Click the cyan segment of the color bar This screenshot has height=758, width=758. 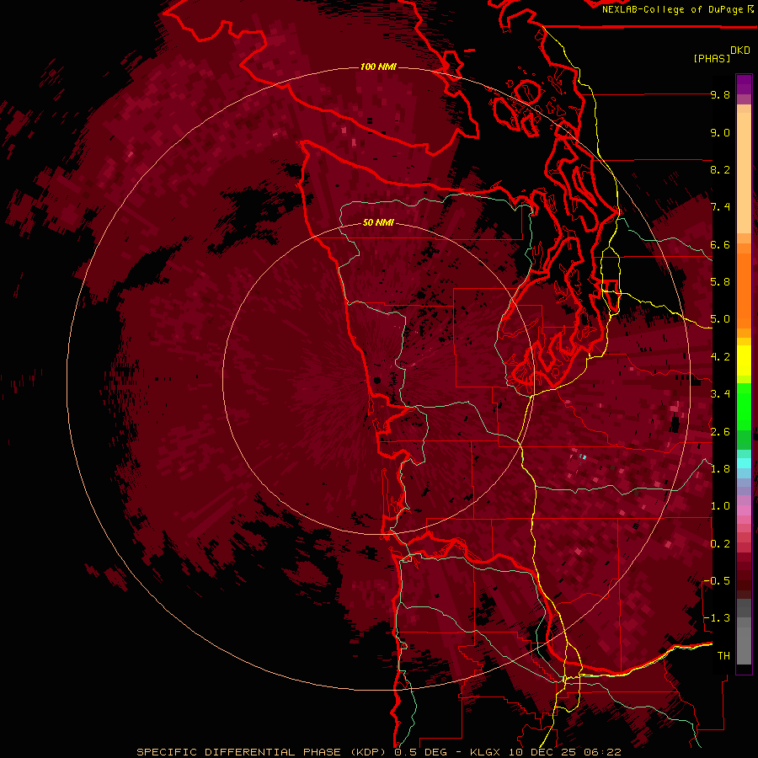(744, 462)
